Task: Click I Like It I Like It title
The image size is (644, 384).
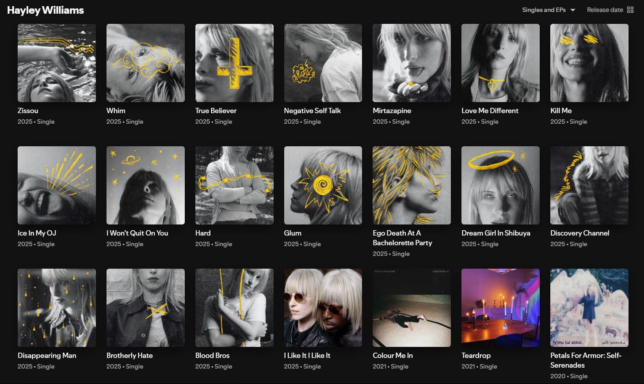Action: point(307,355)
